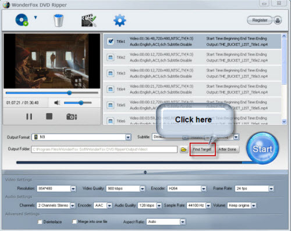Open the Output Format N9 dropdown

[128, 137]
